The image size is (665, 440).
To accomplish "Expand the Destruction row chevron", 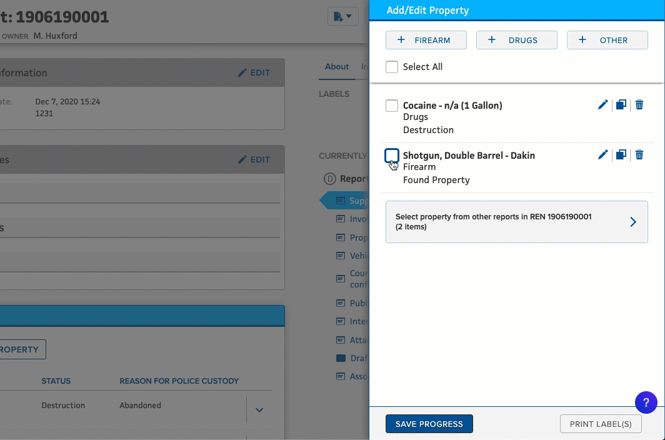I will click(x=259, y=410).
